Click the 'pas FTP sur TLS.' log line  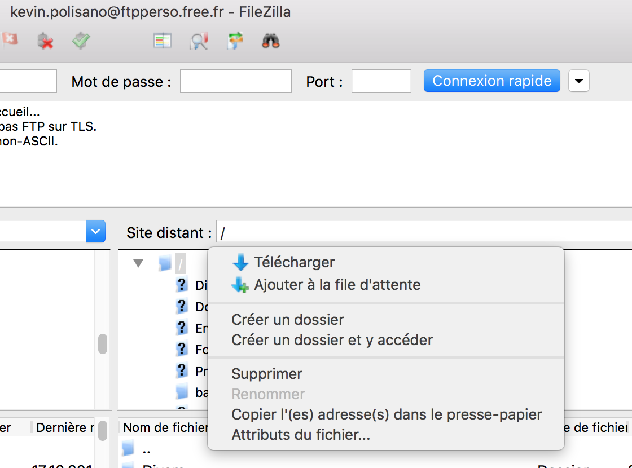click(48, 126)
